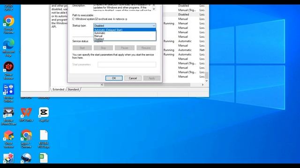Select the WPS Office desktop icon
The image size is (300, 168).
tap(26, 115)
